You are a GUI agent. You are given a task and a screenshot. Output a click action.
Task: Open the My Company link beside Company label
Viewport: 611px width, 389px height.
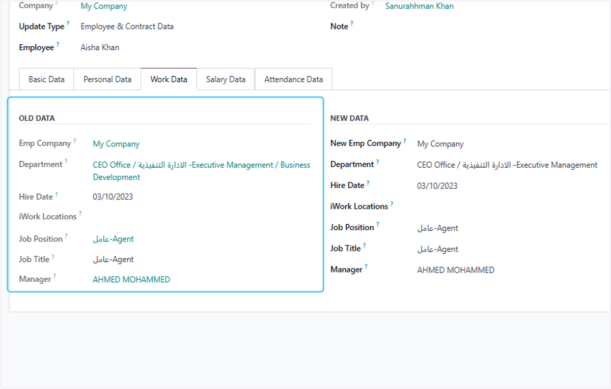coord(104,7)
